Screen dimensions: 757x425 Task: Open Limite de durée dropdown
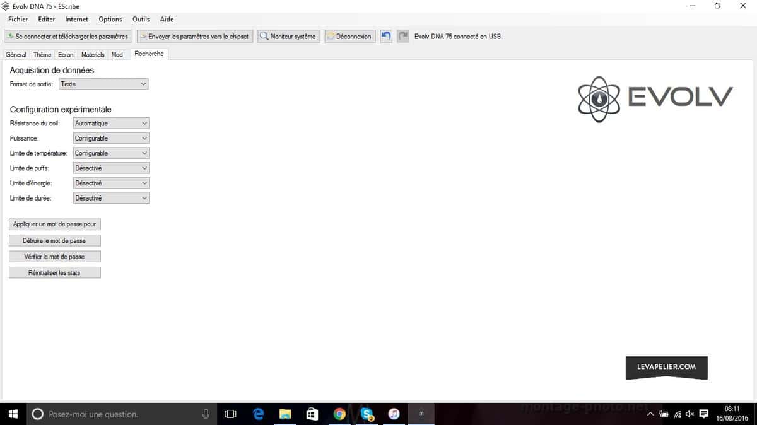pyautogui.click(x=112, y=198)
